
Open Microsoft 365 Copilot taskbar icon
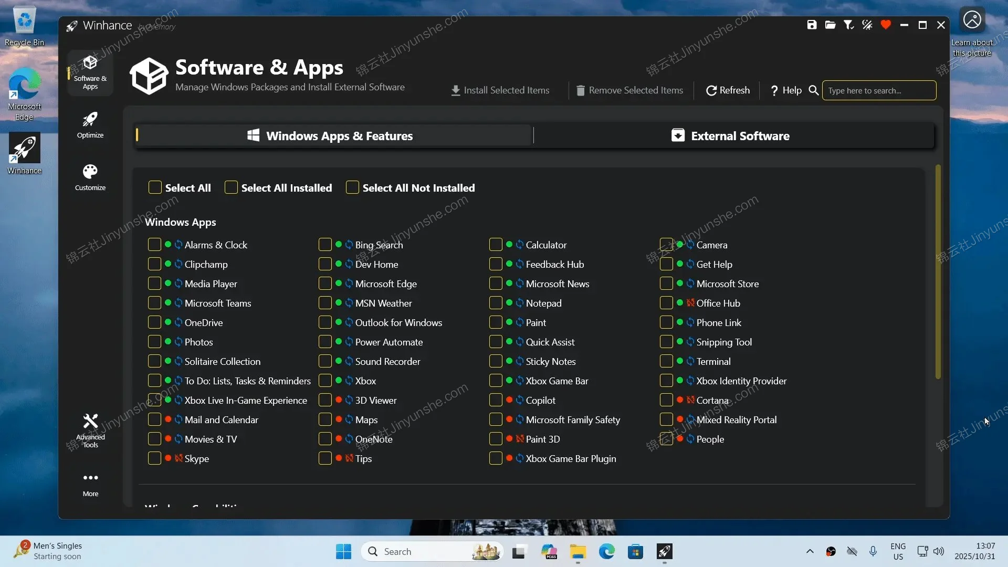click(549, 551)
